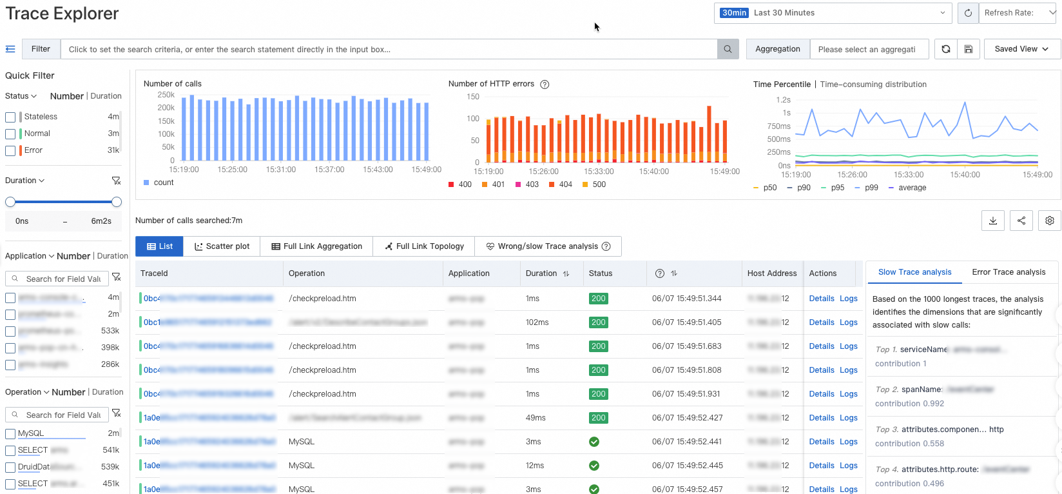The width and height of the screenshot is (1062, 494).
Task: Click the Aggregation button
Action: point(778,49)
